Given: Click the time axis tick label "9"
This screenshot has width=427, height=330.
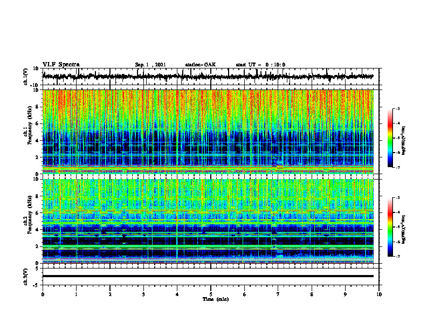Looking at the screenshot, I should tap(345, 294).
